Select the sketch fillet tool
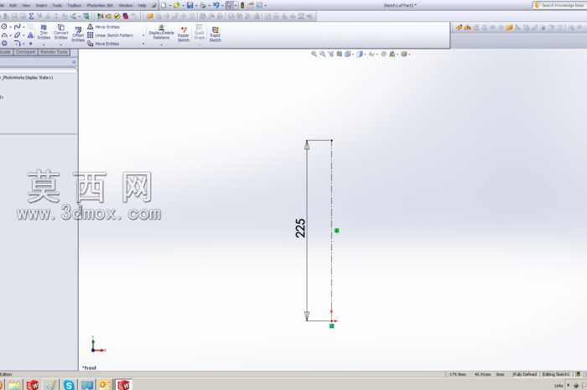 (x=18, y=44)
